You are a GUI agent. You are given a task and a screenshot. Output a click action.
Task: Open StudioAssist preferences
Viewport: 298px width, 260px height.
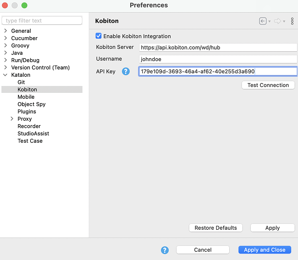pyautogui.click(x=33, y=133)
